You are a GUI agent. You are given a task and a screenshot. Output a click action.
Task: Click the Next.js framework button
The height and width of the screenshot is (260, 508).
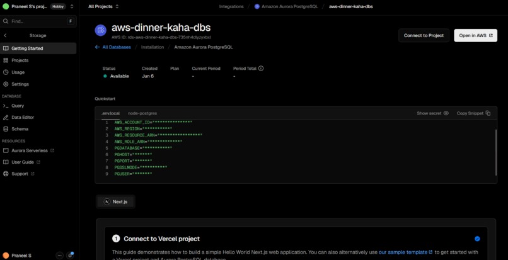pos(116,201)
